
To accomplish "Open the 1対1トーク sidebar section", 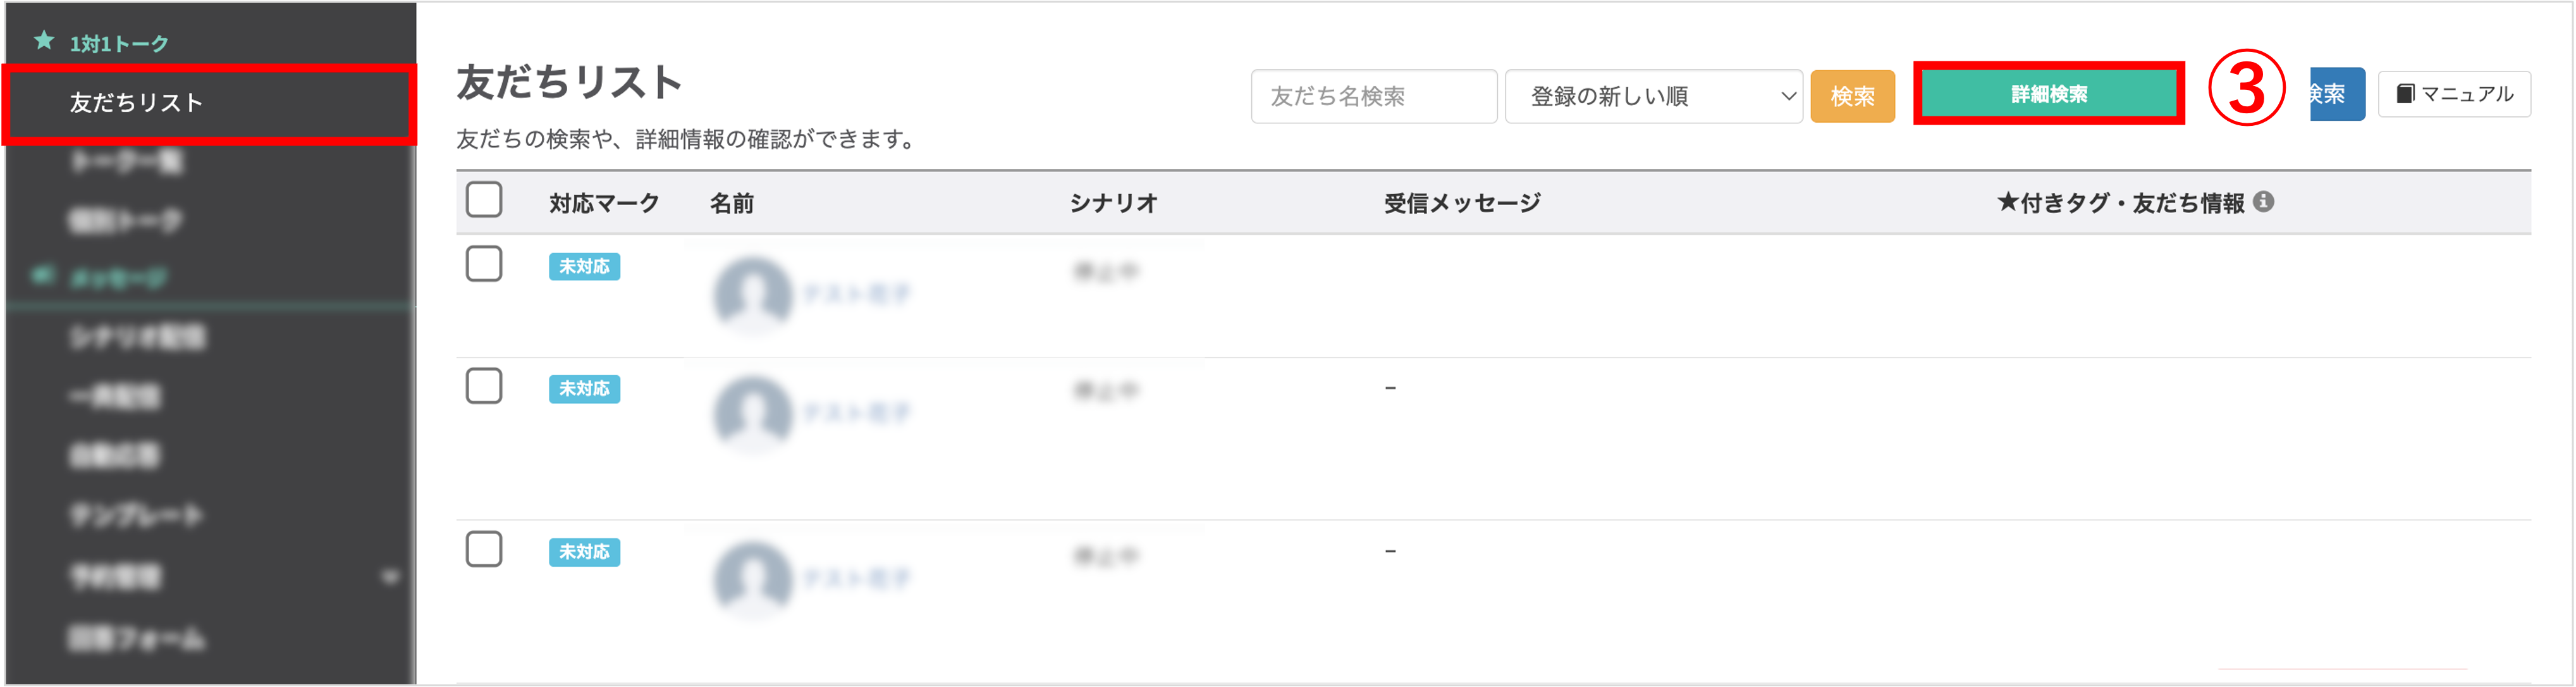I will pyautogui.click(x=119, y=44).
